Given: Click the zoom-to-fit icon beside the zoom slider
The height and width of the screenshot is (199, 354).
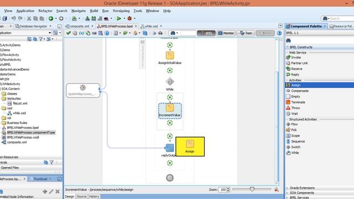Looking at the screenshot, I should (277, 190).
